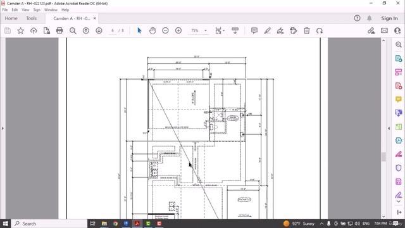
Task: Click the Save file icon
Action: (x=8, y=31)
